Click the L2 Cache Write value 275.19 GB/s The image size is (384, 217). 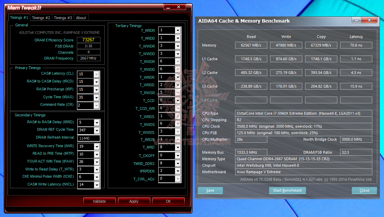286,73
